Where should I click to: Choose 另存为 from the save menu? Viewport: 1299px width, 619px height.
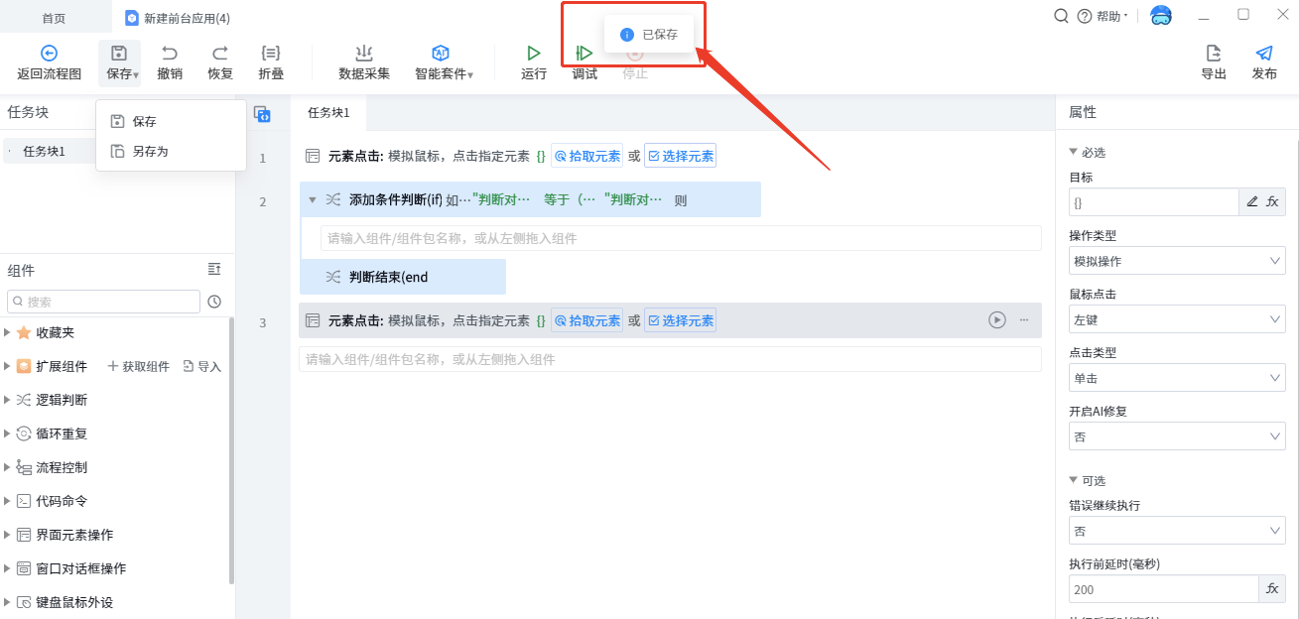point(150,152)
